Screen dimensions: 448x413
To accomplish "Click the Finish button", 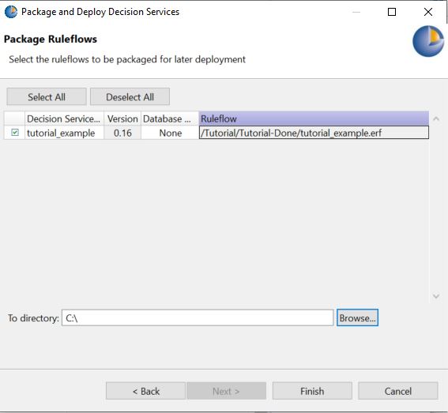I will point(312,391).
